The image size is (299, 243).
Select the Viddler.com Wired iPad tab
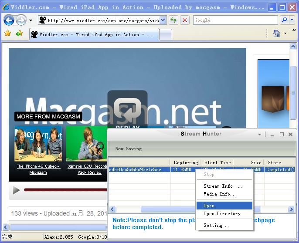coord(94,34)
